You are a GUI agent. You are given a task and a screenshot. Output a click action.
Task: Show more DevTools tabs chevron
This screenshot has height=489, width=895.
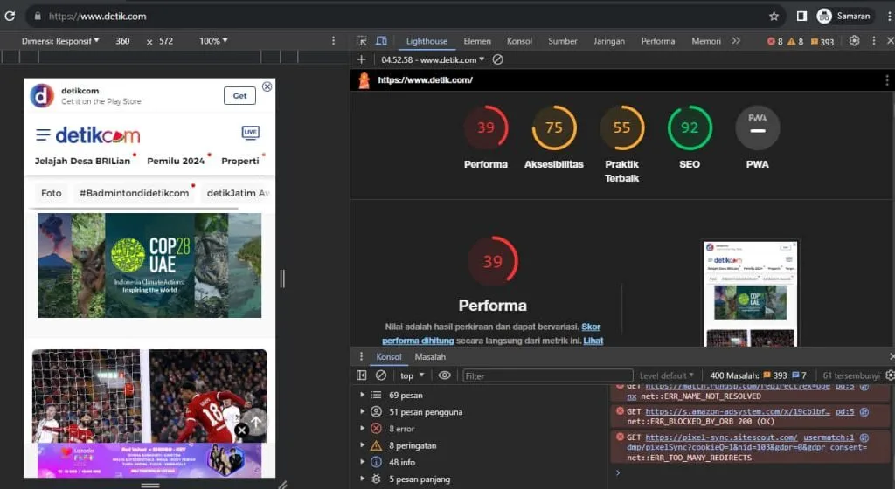[x=736, y=41]
